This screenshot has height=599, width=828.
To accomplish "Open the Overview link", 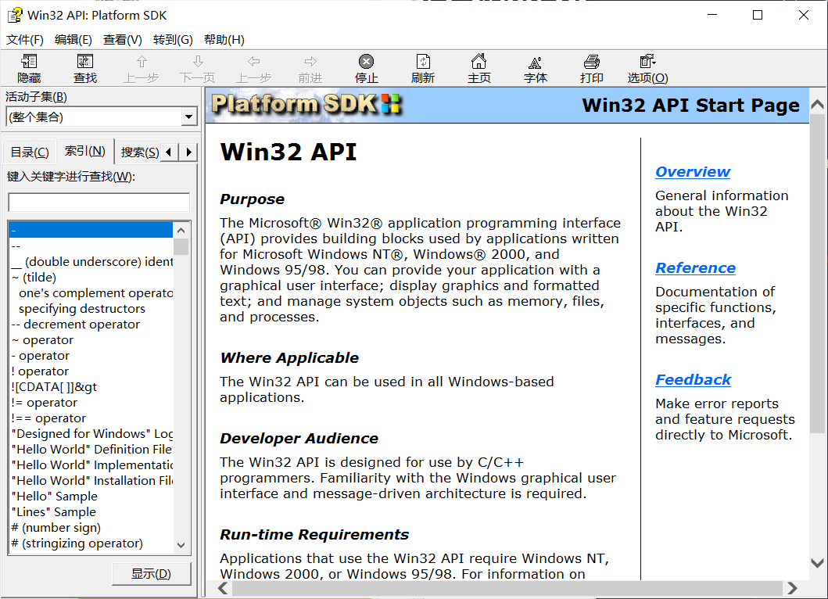I will (x=692, y=172).
